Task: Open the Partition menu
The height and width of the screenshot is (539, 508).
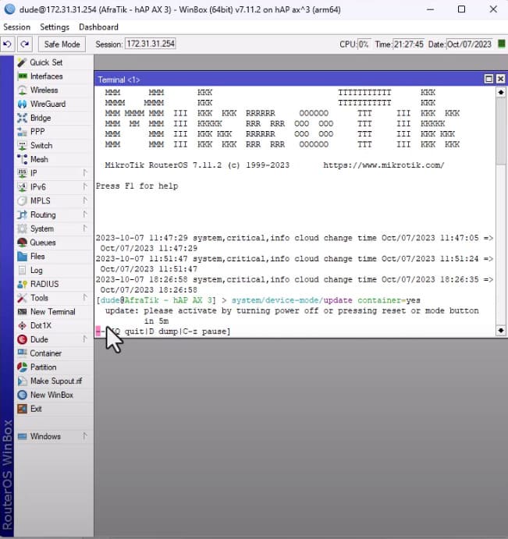Action: (43, 367)
